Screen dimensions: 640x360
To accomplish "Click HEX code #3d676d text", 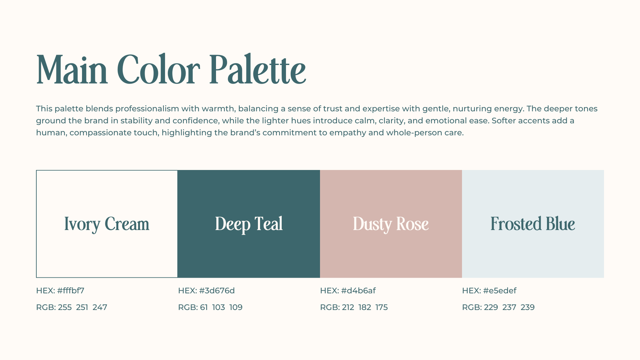I will coord(206,291).
